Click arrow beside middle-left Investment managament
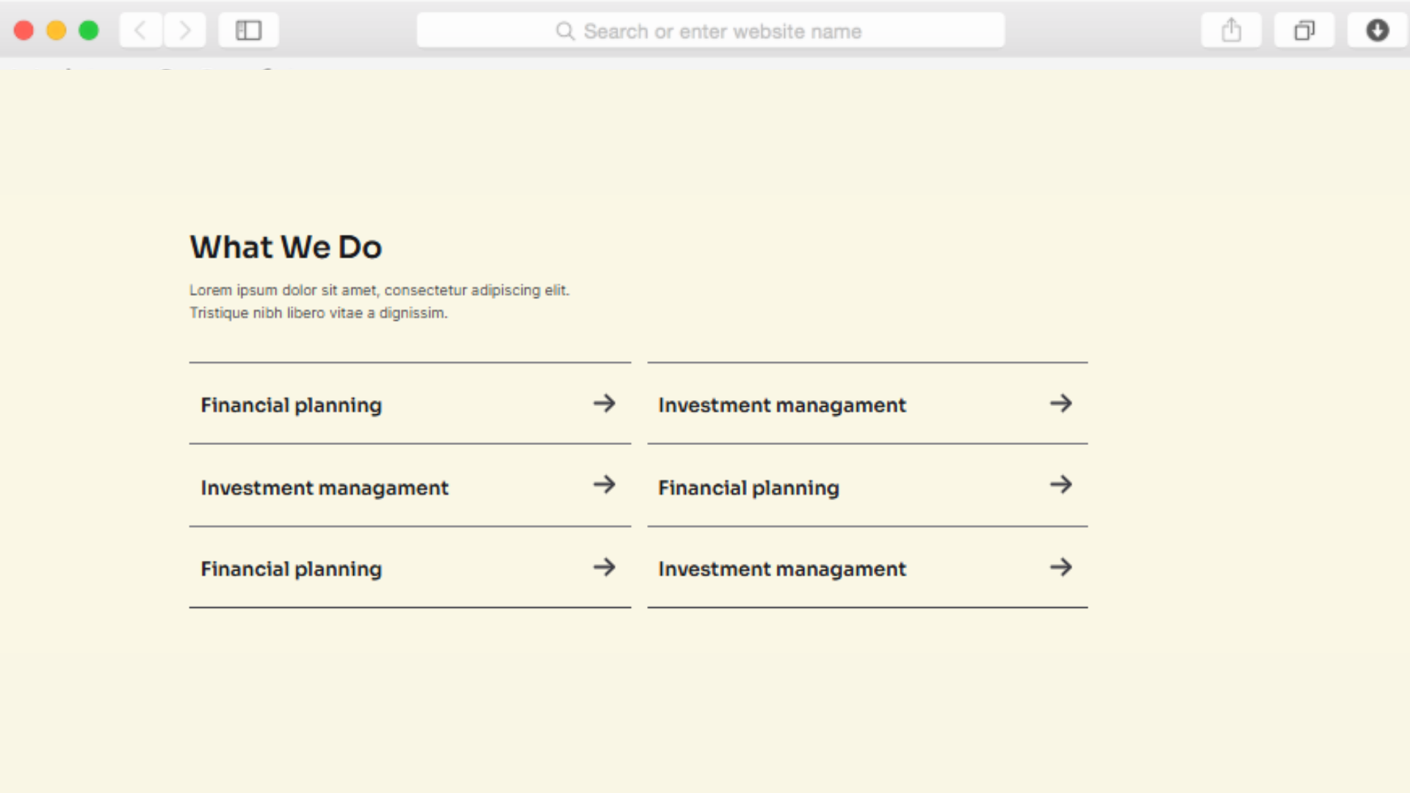Screen dimensions: 1410x793 point(604,485)
